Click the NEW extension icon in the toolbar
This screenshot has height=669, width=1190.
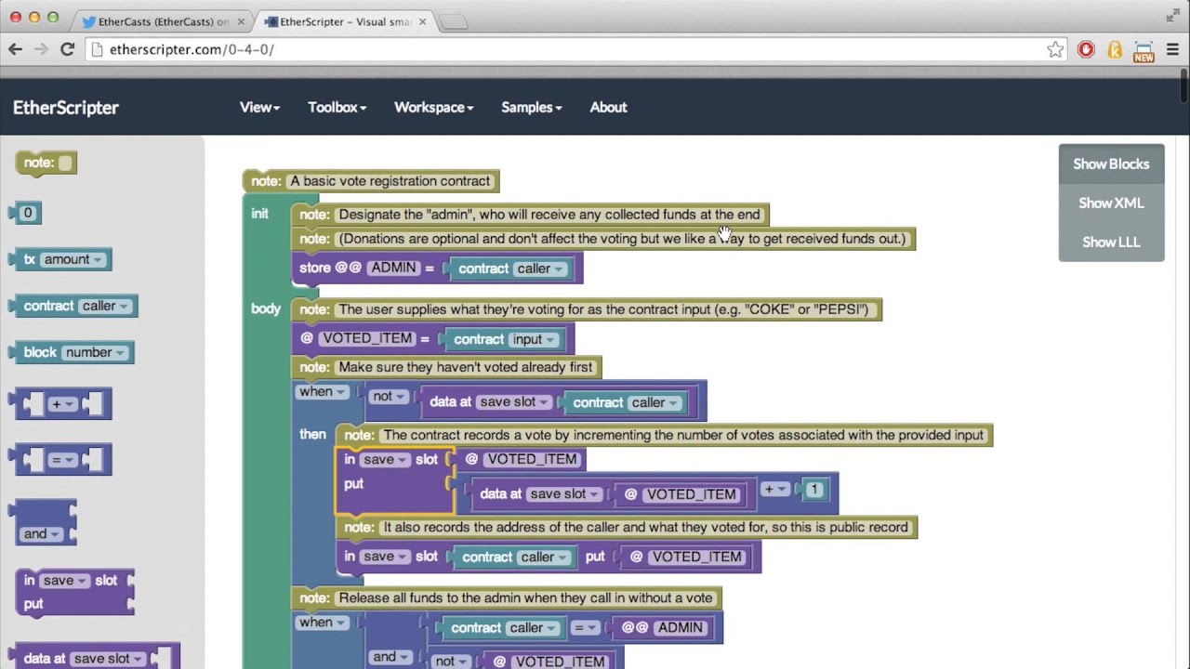coord(1144,51)
